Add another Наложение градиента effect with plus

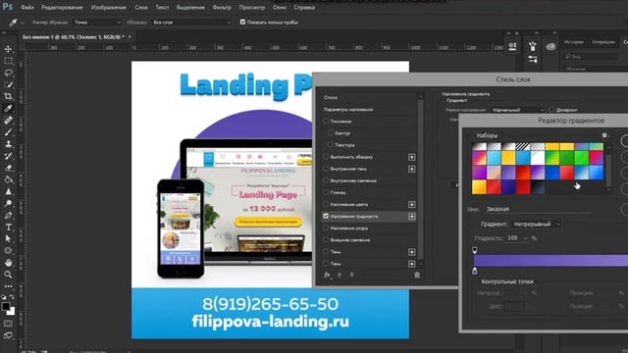tap(411, 216)
